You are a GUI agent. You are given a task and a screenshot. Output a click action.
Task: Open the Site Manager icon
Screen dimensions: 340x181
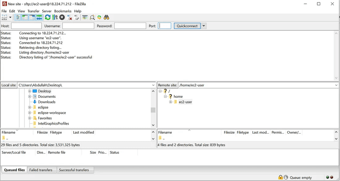4,17
